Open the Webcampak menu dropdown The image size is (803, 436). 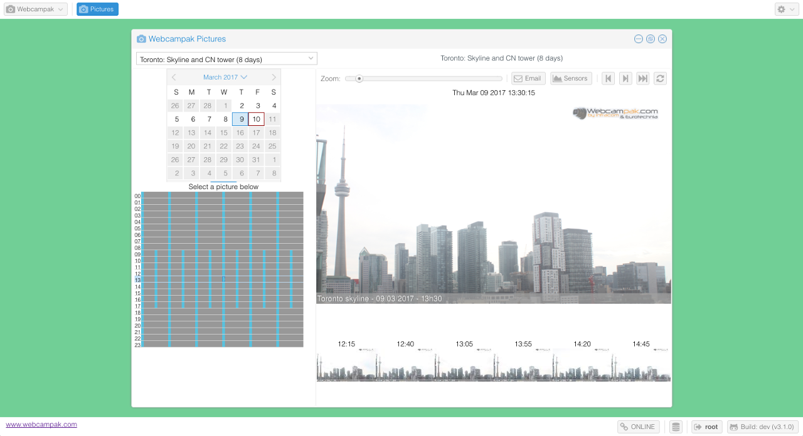pos(36,9)
